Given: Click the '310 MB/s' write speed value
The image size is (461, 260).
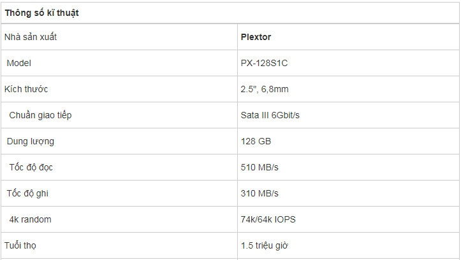Looking at the screenshot, I should pos(260,193).
